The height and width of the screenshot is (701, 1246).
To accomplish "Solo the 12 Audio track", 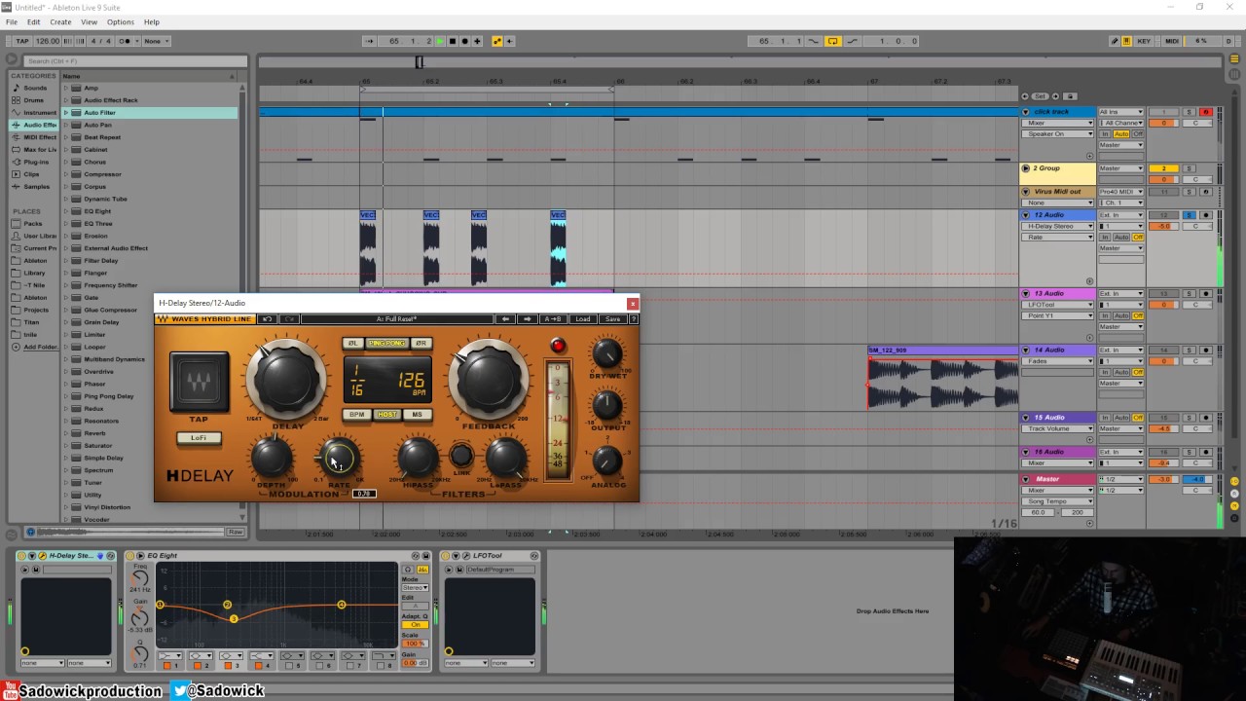I will point(1190,215).
